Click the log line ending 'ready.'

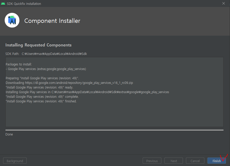[39, 87]
